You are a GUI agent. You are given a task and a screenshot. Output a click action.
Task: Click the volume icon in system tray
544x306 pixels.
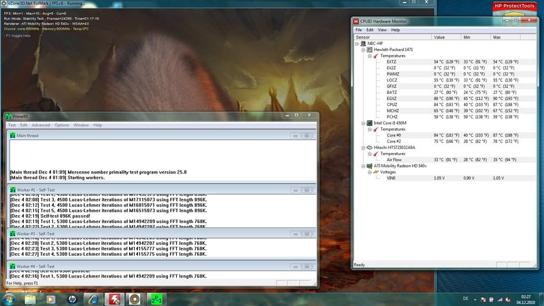pos(508,299)
